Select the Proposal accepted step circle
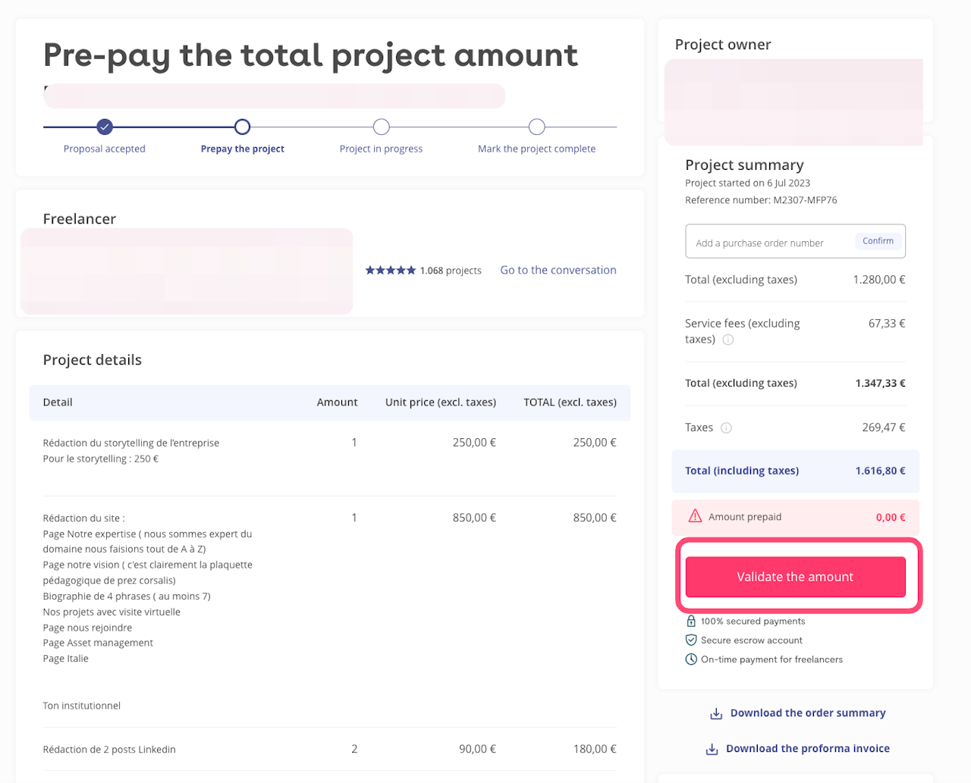Image resolution: width=971 pixels, height=783 pixels. [105, 127]
